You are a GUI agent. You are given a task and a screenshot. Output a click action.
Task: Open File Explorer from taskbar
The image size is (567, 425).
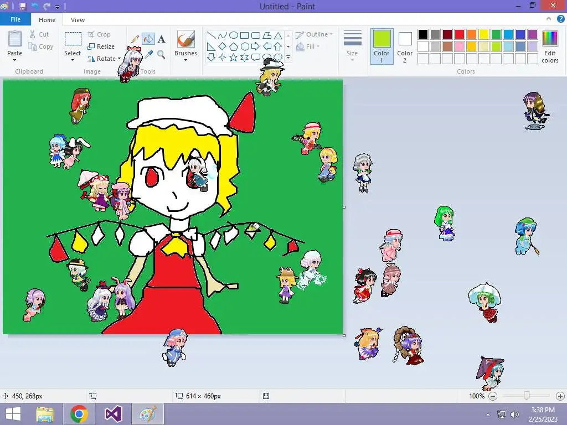[x=45, y=414]
